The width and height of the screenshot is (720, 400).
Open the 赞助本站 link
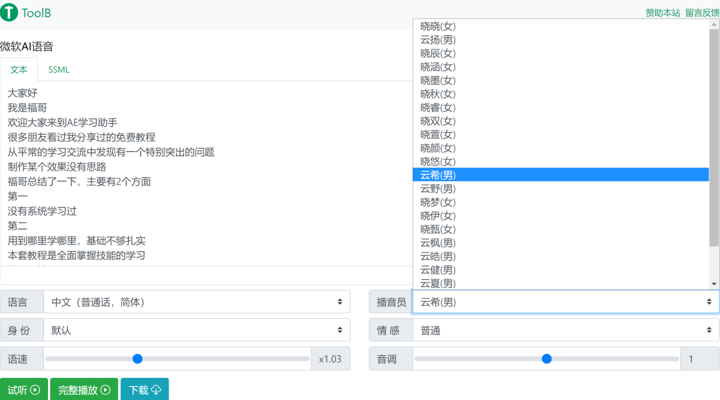[663, 13]
